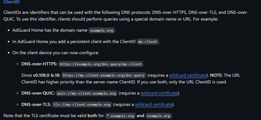The height and width of the screenshot is (120, 261).
Task: Click the bold DNS-over-TLS label
Action: [36, 105]
